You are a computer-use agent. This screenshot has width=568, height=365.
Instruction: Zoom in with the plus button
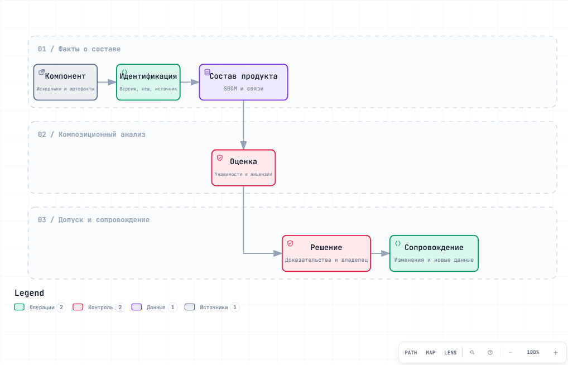pyautogui.click(x=555, y=352)
